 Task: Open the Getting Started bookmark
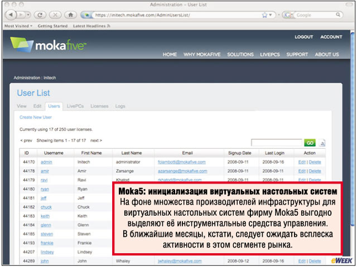tap(52, 26)
